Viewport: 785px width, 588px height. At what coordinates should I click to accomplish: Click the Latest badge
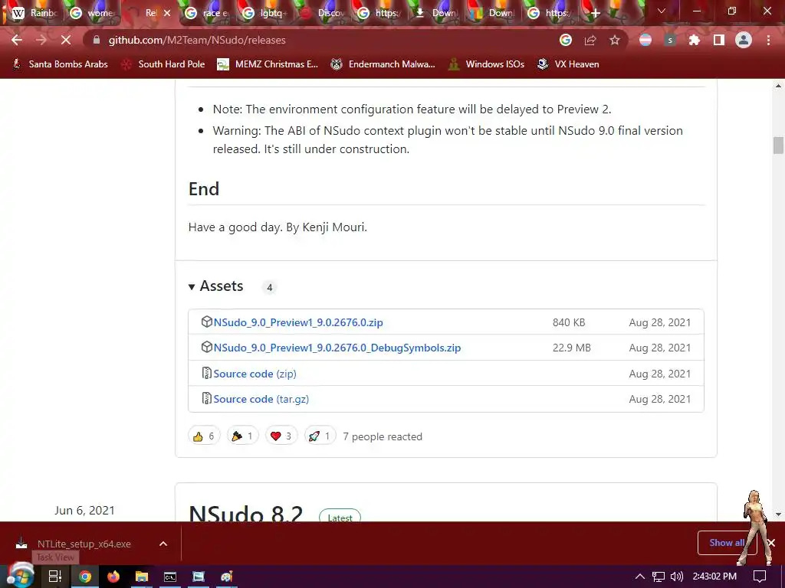point(340,517)
